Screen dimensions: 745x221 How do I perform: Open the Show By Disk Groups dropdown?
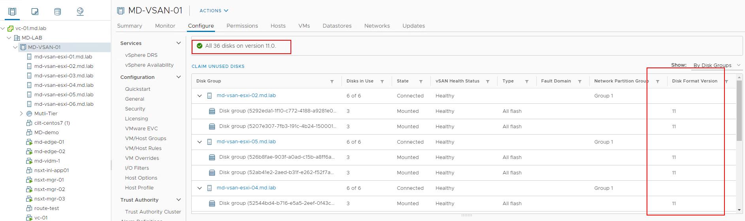pos(717,66)
